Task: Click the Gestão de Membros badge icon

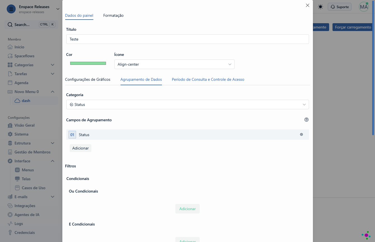Action: point(10,152)
